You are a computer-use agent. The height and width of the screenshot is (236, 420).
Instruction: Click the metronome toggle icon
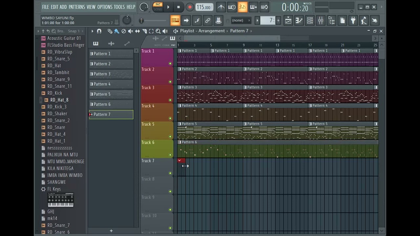point(221,7)
